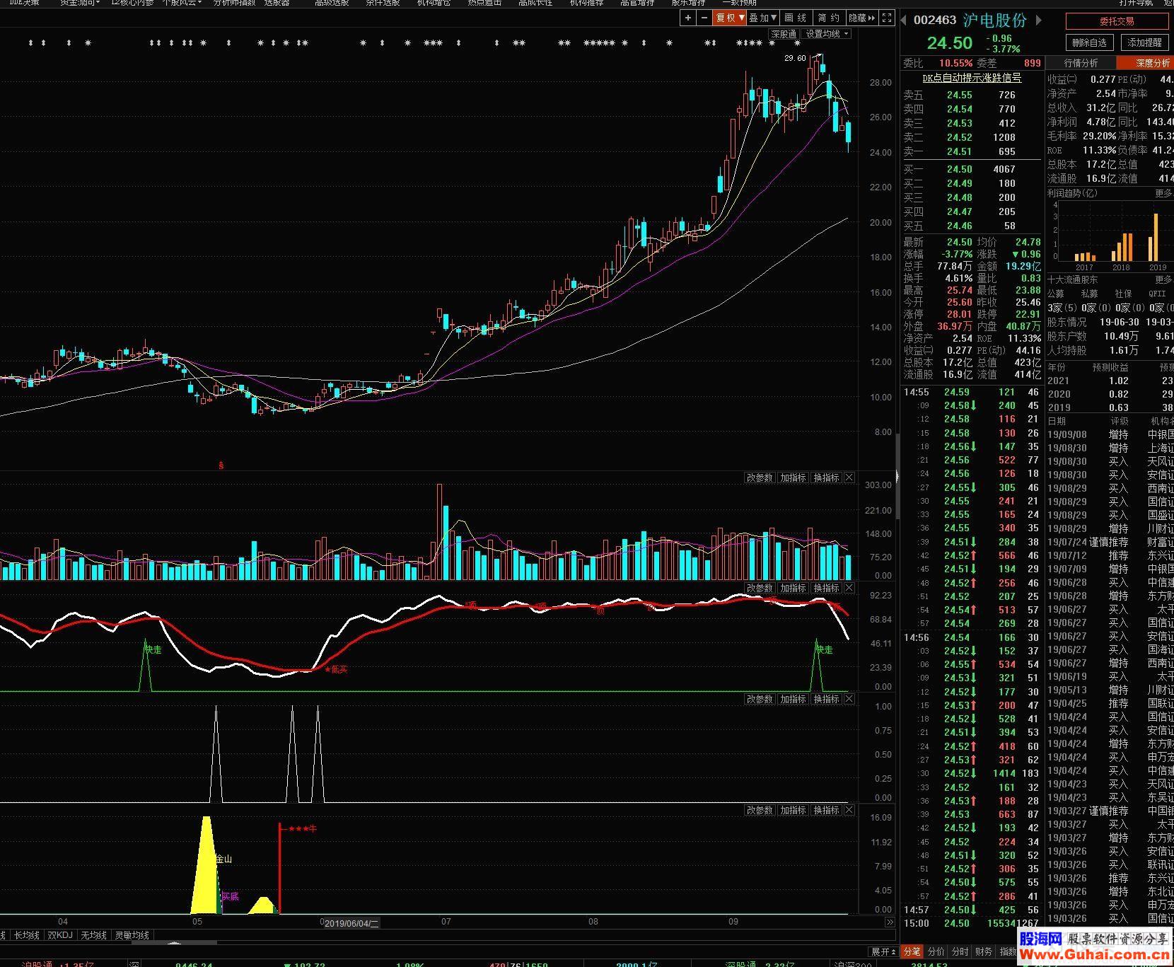Click 换指标 on the white spike panel

tap(826, 699)
